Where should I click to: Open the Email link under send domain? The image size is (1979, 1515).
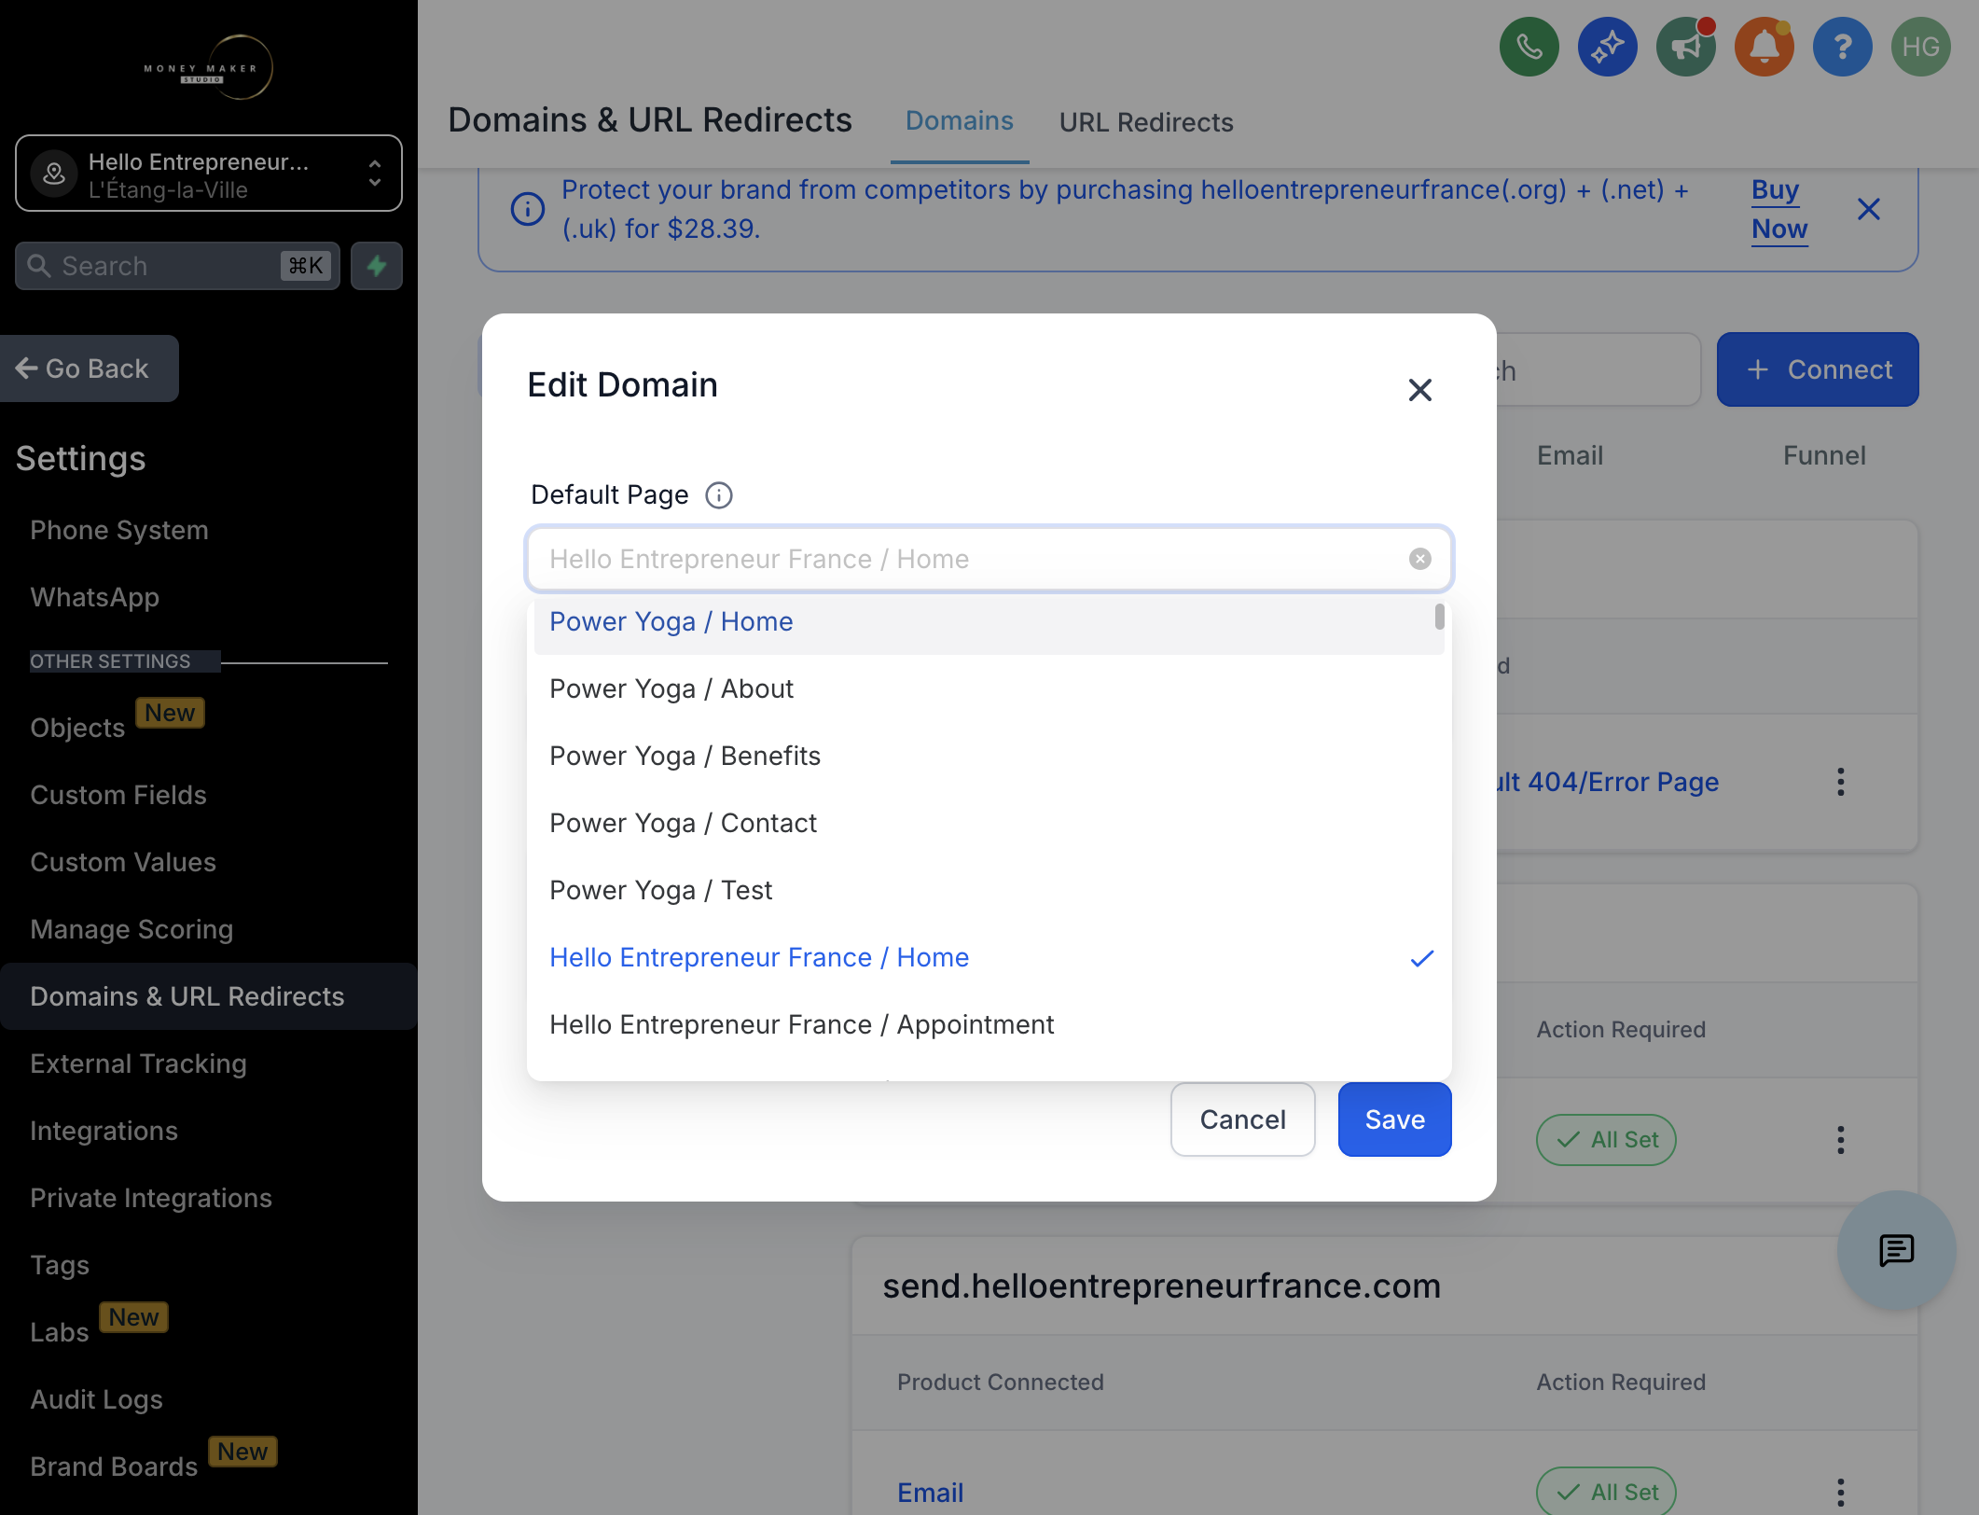click(x=930, y=1493)
